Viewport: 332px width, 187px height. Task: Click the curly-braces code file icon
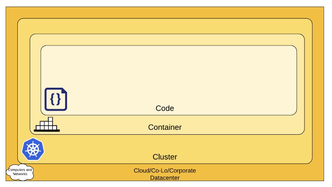[56, 99]
